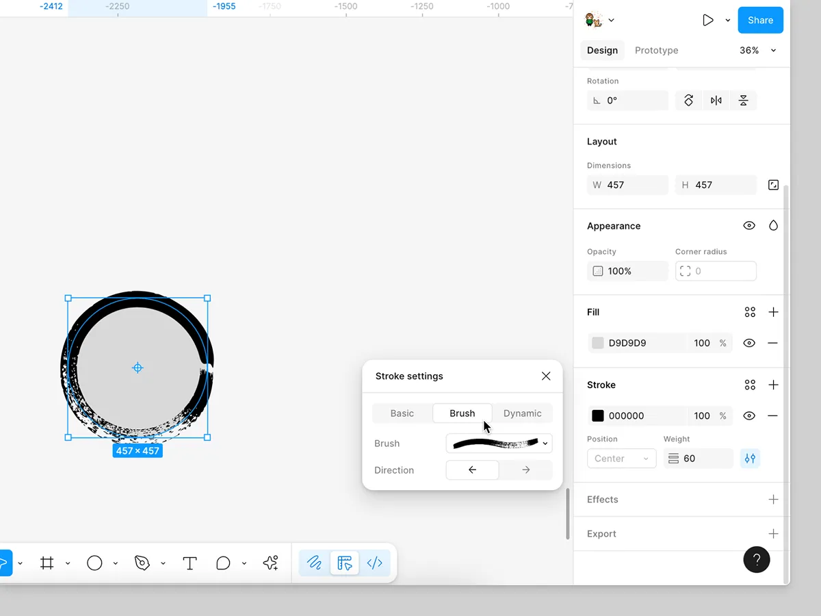Viewport: 821px width, 616px height.
Task: Open the Prototype tab
Action: [x=656, y=51]
